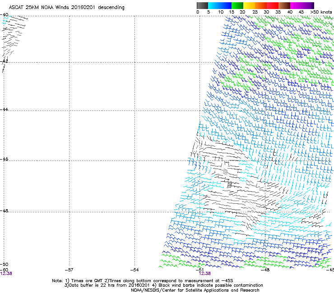Click the '5' legend scale label

(209, 12)
